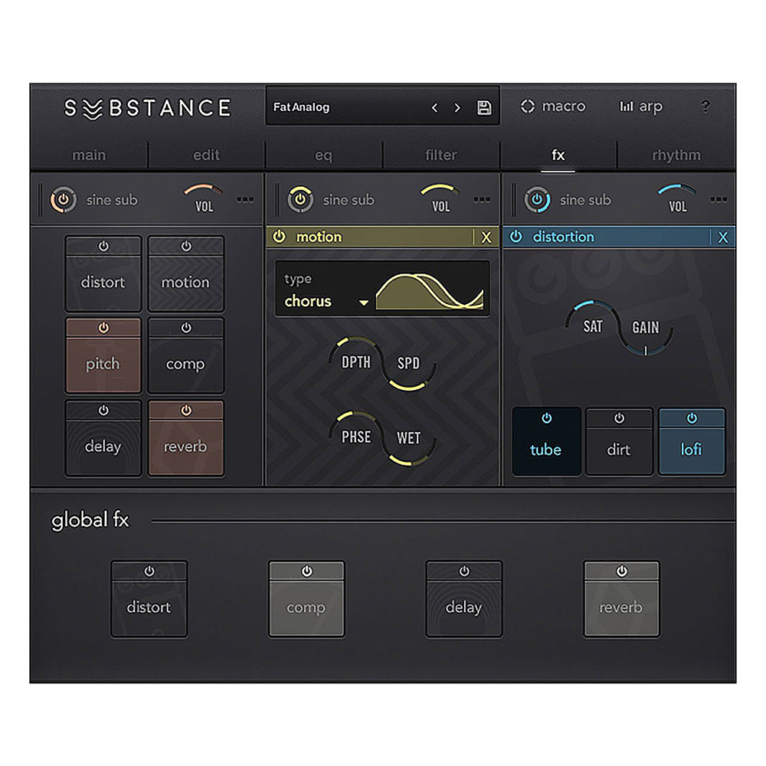Switch to the filter tab

click(x=440, y=155)
